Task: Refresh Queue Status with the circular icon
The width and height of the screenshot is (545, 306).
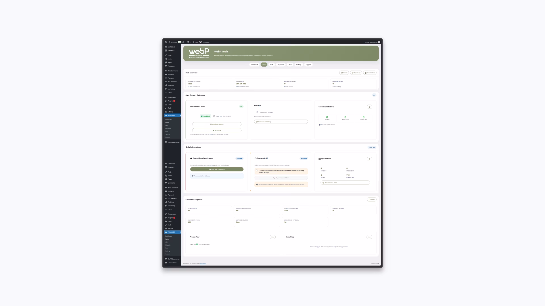Action: click(x=369, y=159)
